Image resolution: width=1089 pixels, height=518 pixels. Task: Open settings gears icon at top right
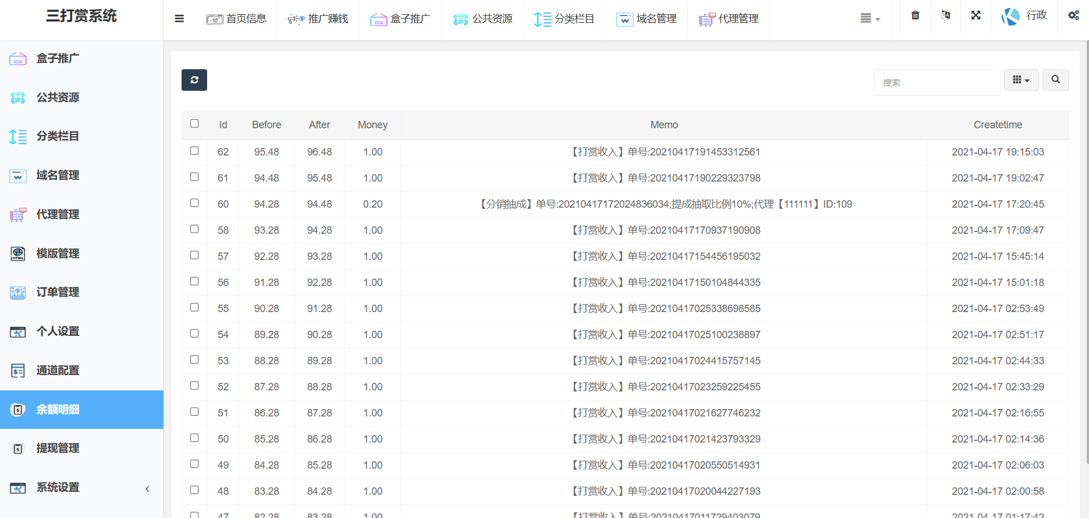coord(1073,15)
